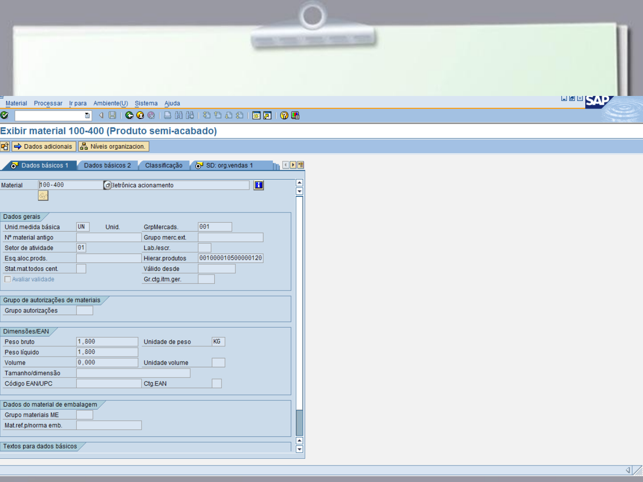Toggle the Avaliar validade checkbox
The image size is (643, 482).
[8, 279]
